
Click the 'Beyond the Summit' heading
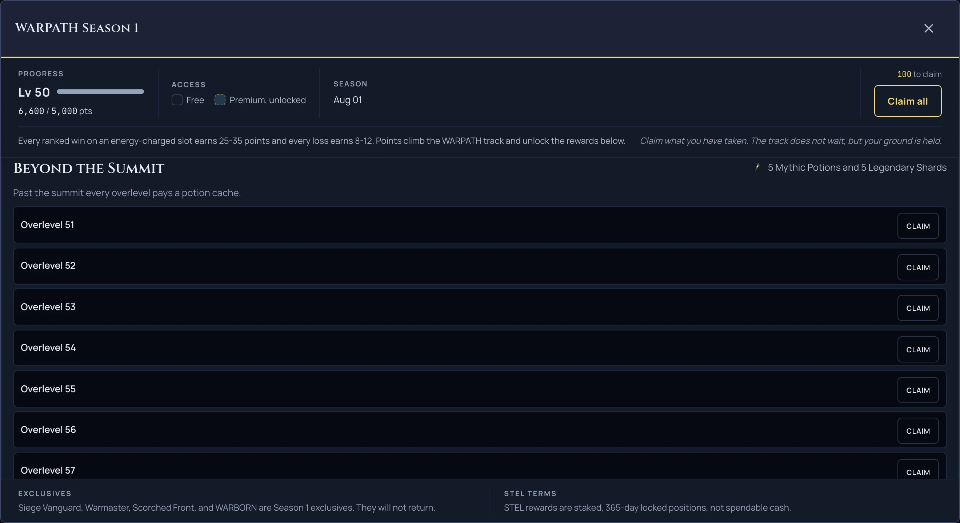[89, 168]
